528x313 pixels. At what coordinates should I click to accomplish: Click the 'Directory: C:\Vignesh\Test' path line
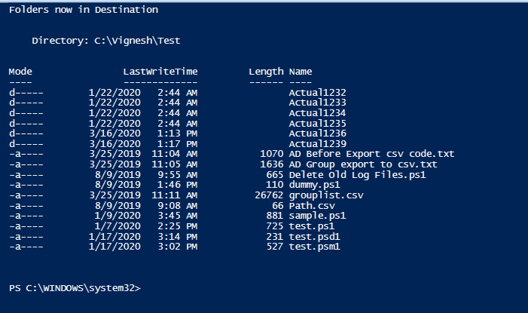tap(106, 41)
